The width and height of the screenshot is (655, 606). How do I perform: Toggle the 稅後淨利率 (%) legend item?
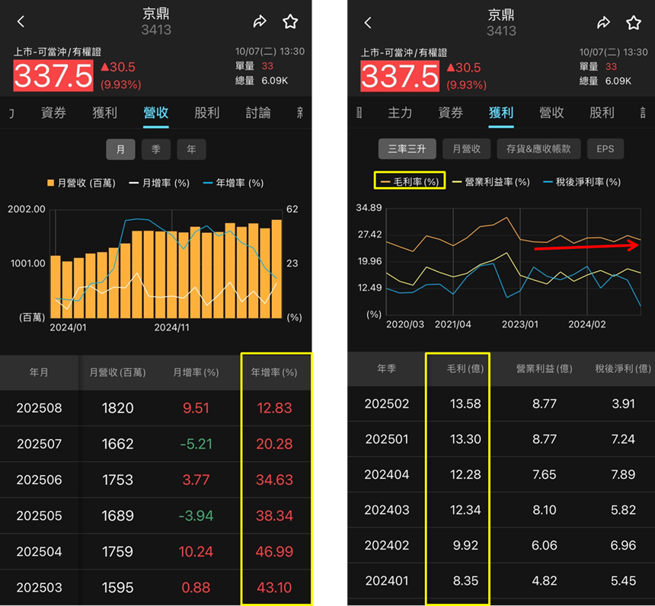click(582, 182)
